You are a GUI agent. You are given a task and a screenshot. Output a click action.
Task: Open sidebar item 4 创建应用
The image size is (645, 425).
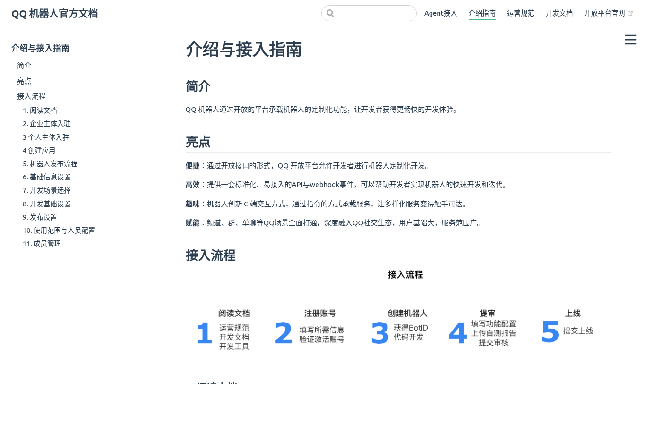pos(39,151)
